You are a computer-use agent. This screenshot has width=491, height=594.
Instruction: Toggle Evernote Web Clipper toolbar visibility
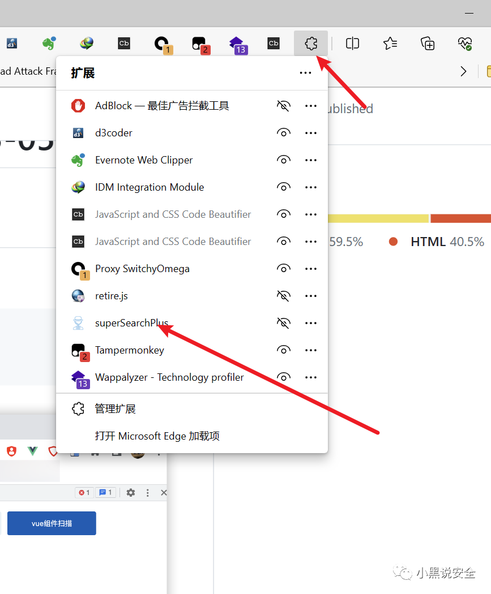284,160
